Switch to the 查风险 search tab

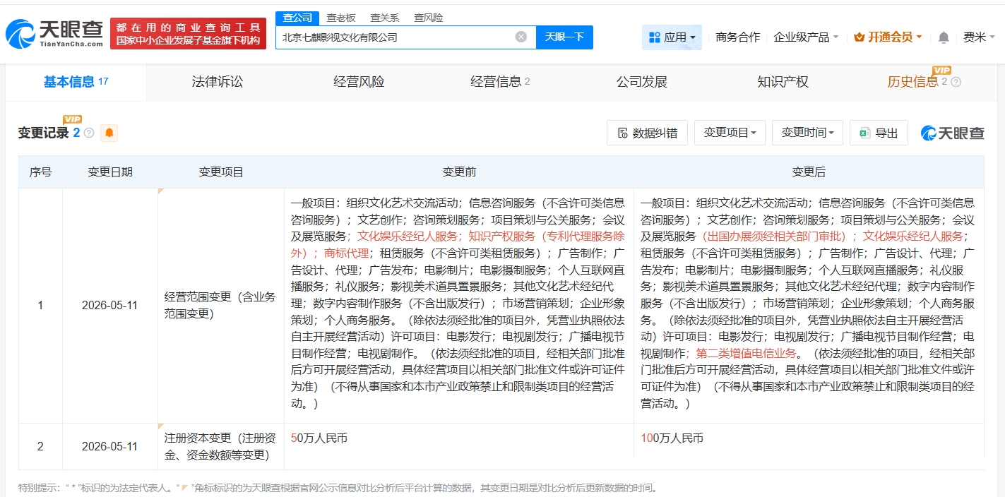429,18
